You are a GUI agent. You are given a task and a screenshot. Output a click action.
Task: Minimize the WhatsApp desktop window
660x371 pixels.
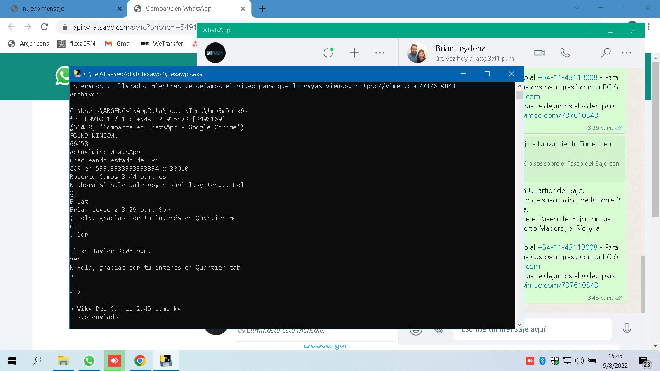click(x=587, y=30)
